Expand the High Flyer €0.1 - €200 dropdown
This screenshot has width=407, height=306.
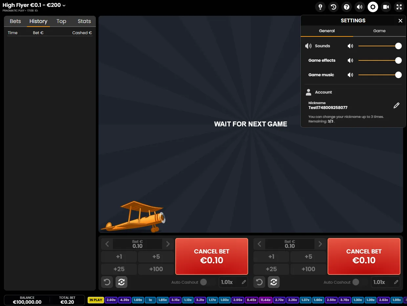pos(34,5)
